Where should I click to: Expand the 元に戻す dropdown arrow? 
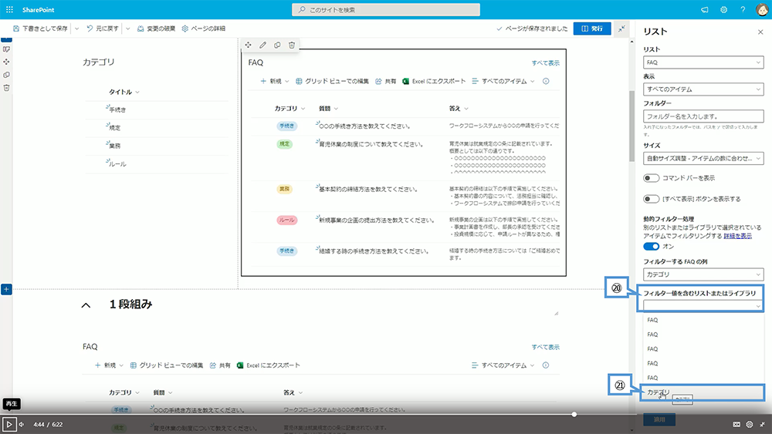(x=127, y=29)
